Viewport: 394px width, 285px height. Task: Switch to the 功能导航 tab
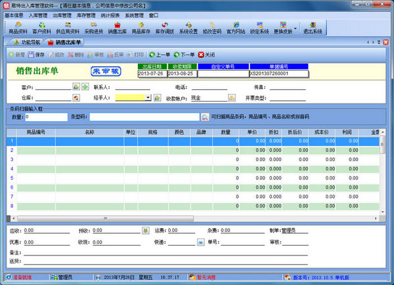pos(28,42)
